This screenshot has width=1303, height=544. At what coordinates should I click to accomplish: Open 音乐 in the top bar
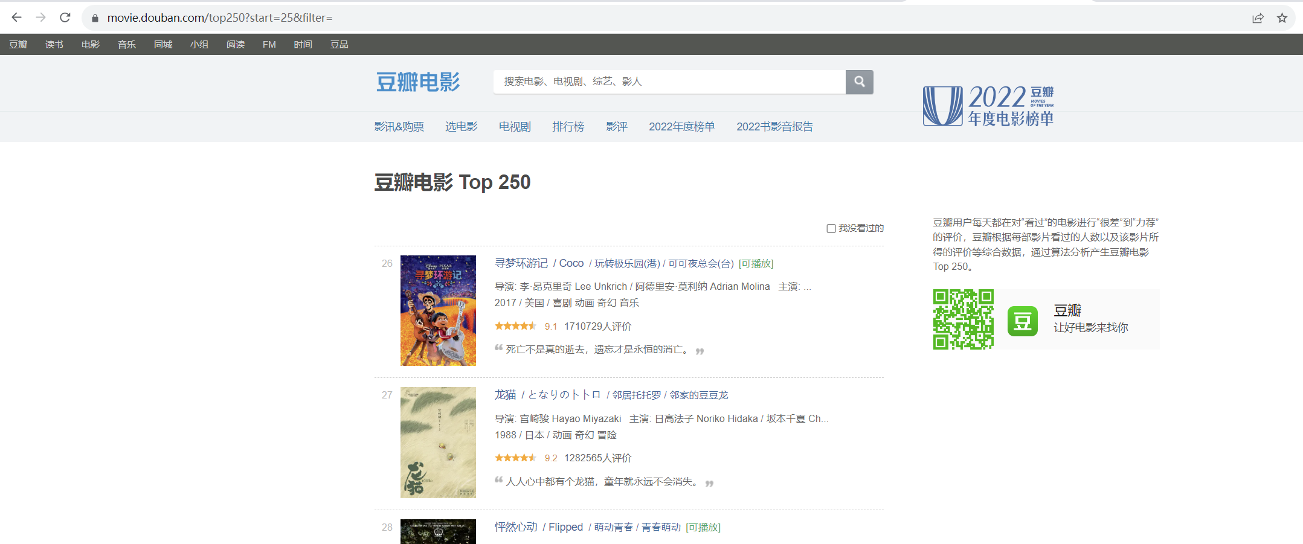click(x=127, y=44)
